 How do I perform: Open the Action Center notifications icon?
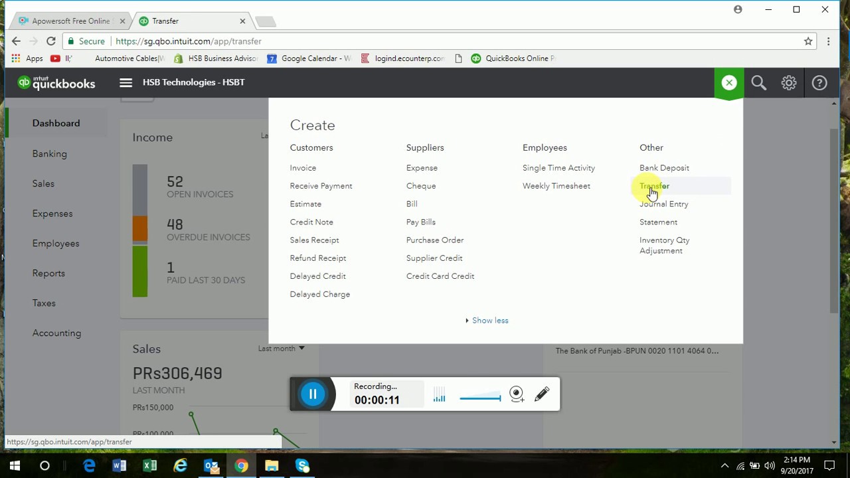[x=829, y=466]
